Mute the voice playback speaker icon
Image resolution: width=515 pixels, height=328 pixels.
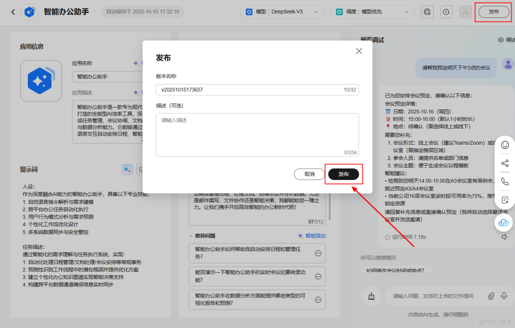[x=505, y=237]
